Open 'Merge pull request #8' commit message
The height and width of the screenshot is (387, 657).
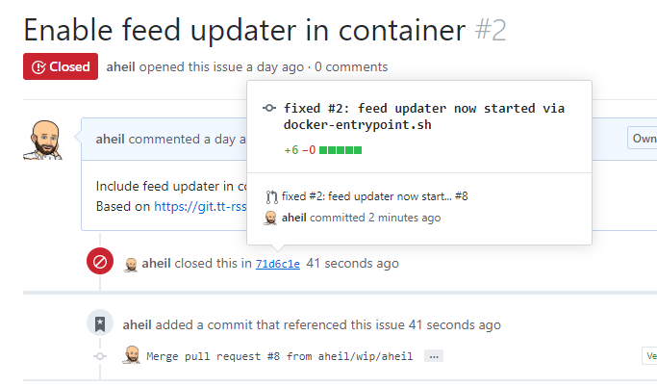point(280,356)
